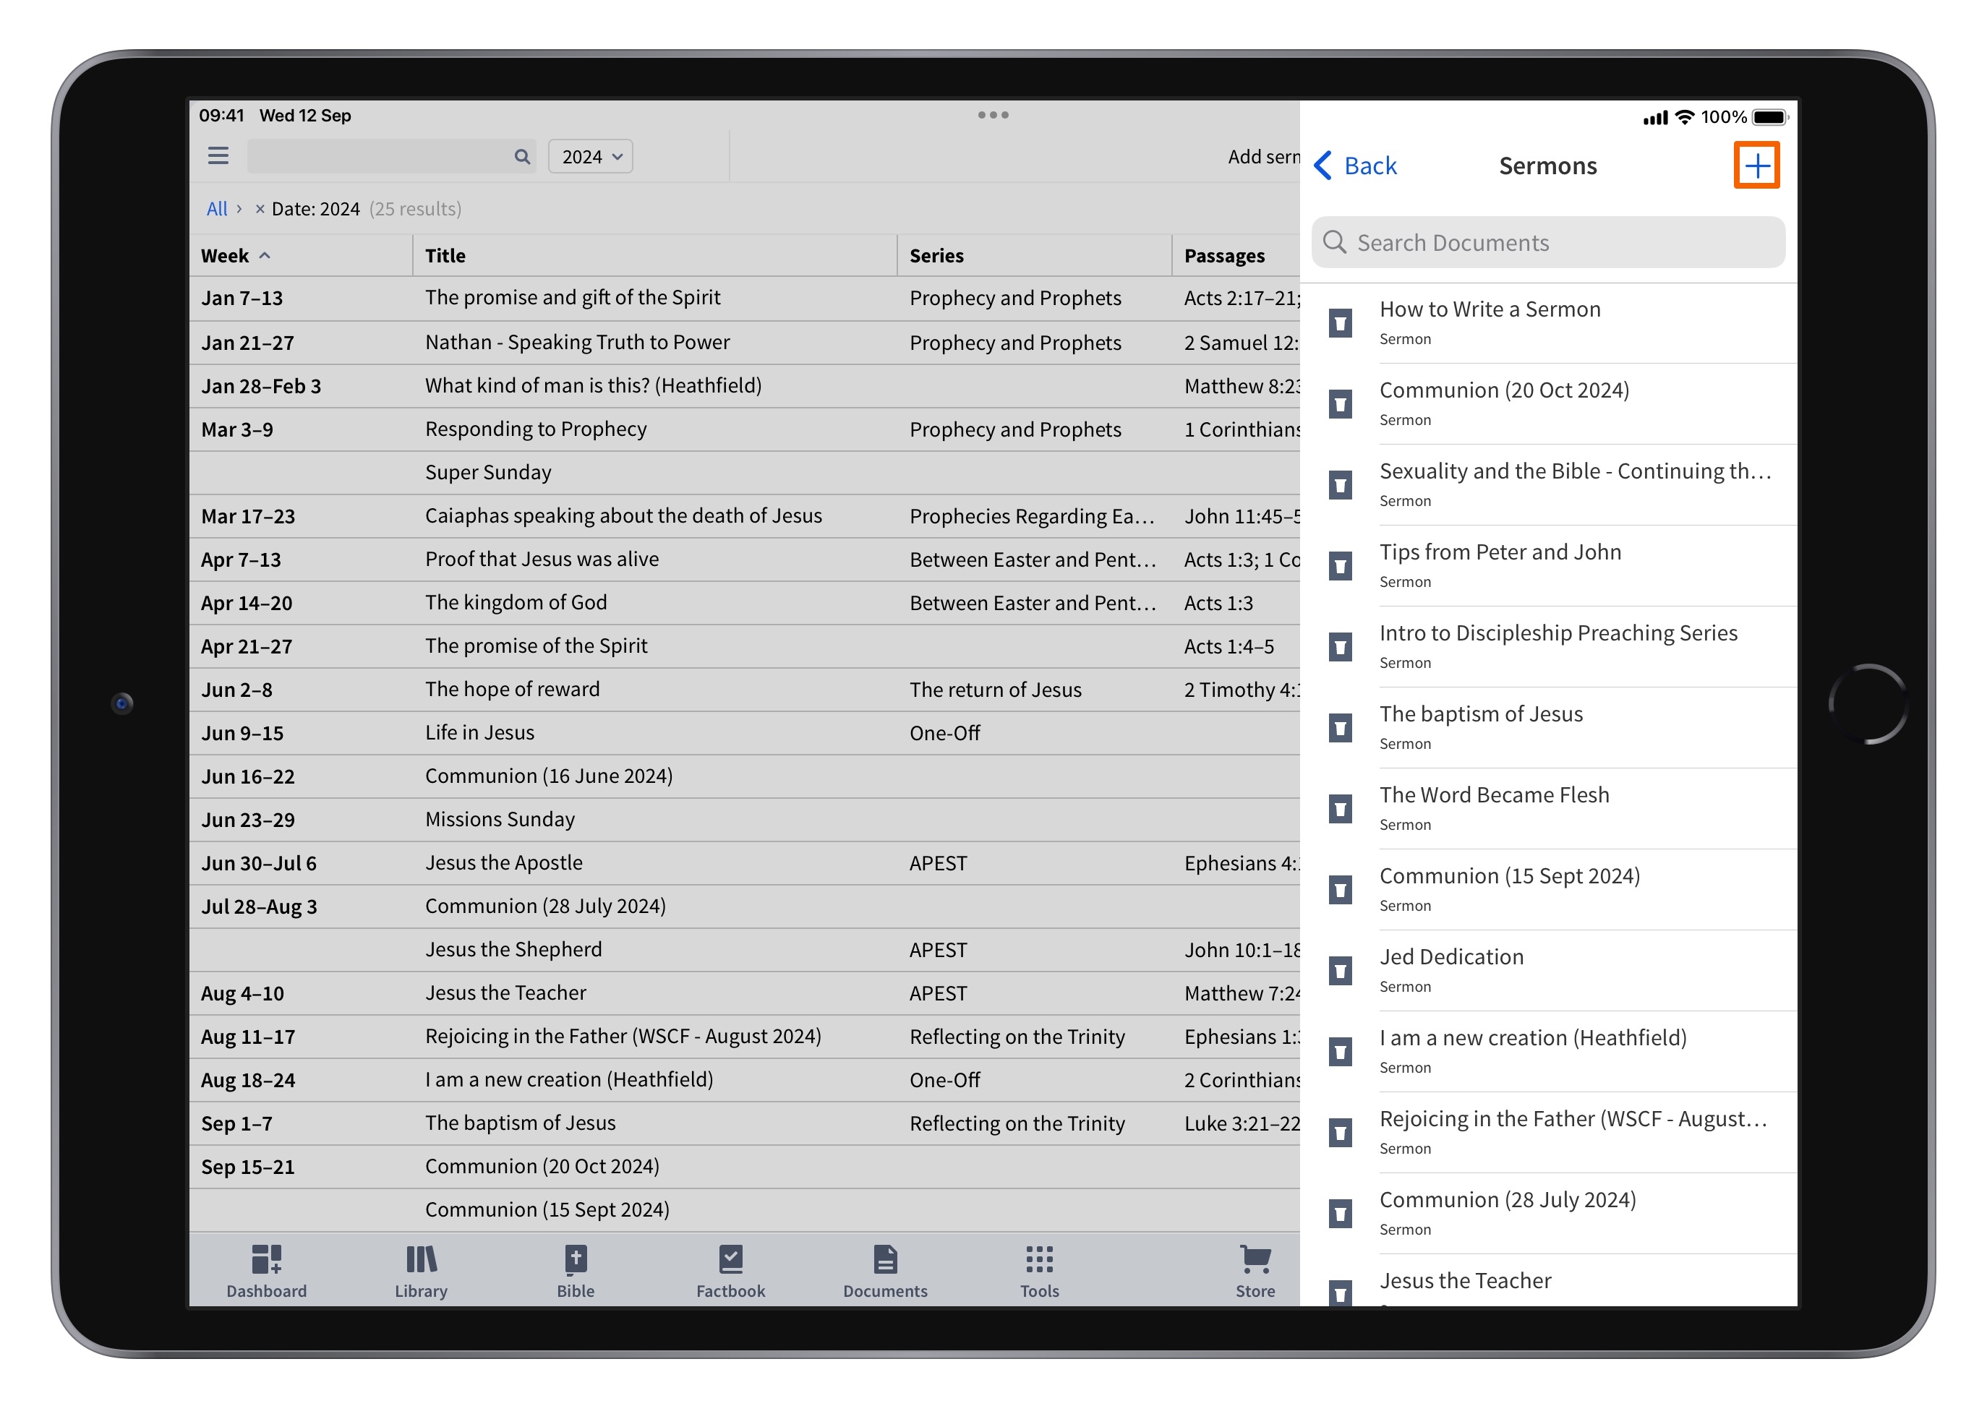Remove the Date: 2024 filter
Viewport: 1987px width, 1406px height.
click(260, 209)
